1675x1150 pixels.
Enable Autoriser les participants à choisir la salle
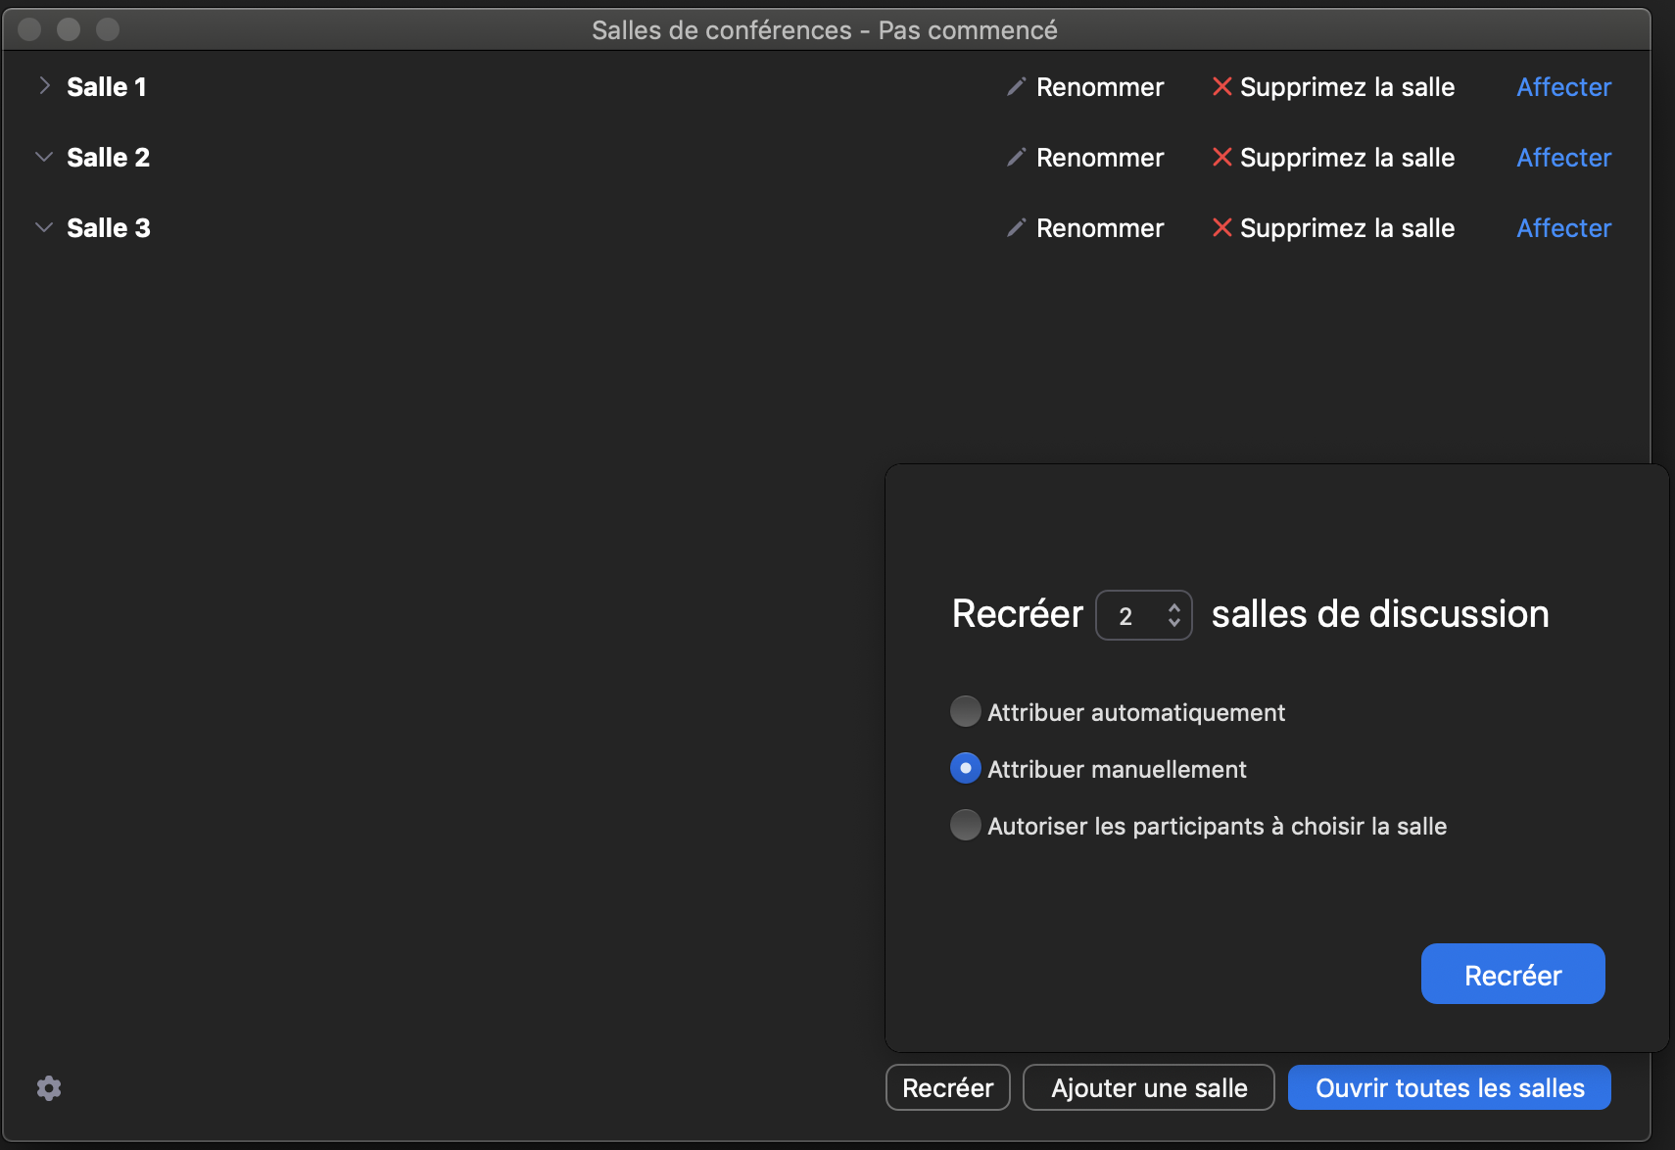[x=966, y=826]
